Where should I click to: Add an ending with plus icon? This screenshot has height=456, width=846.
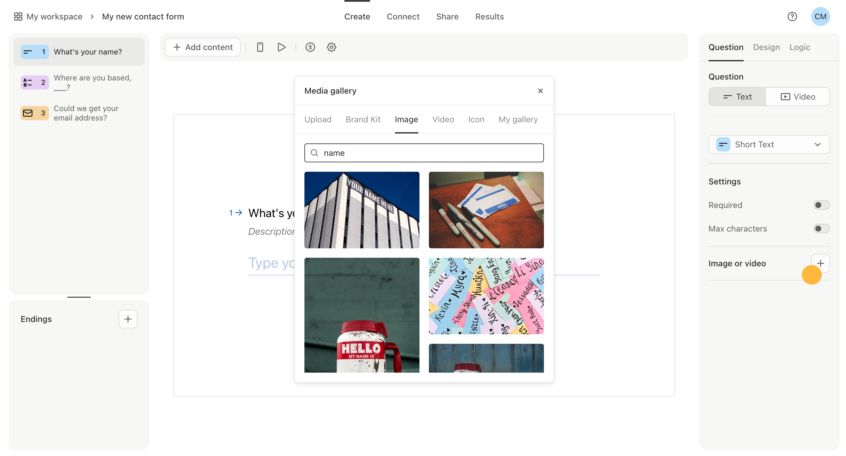point(128,319)
